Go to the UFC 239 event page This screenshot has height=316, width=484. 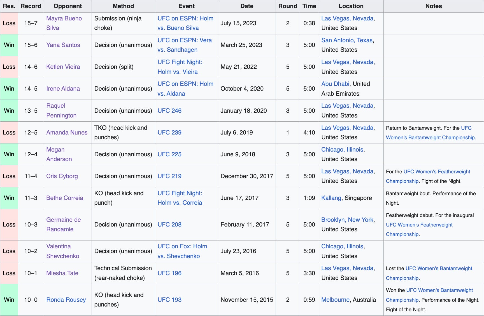pyautogui.click(x=169, y=133)
